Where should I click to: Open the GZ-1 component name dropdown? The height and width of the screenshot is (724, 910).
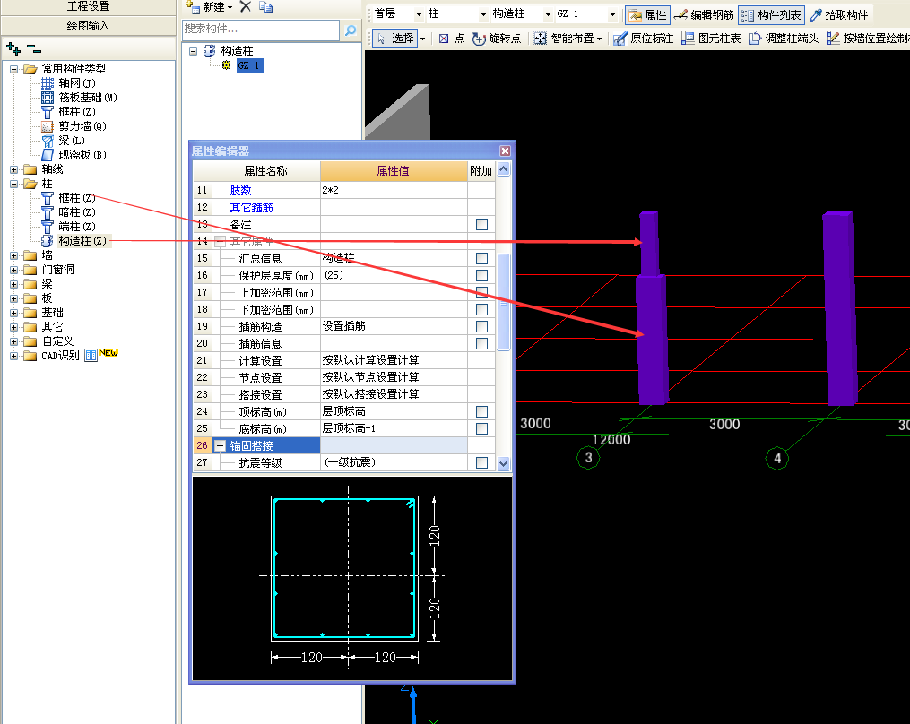(x=612, y=14)
